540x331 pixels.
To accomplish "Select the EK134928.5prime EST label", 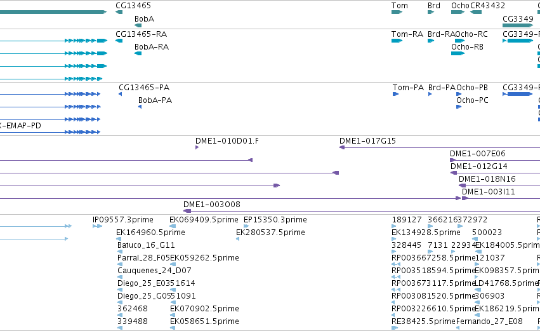I will point(426,233).
